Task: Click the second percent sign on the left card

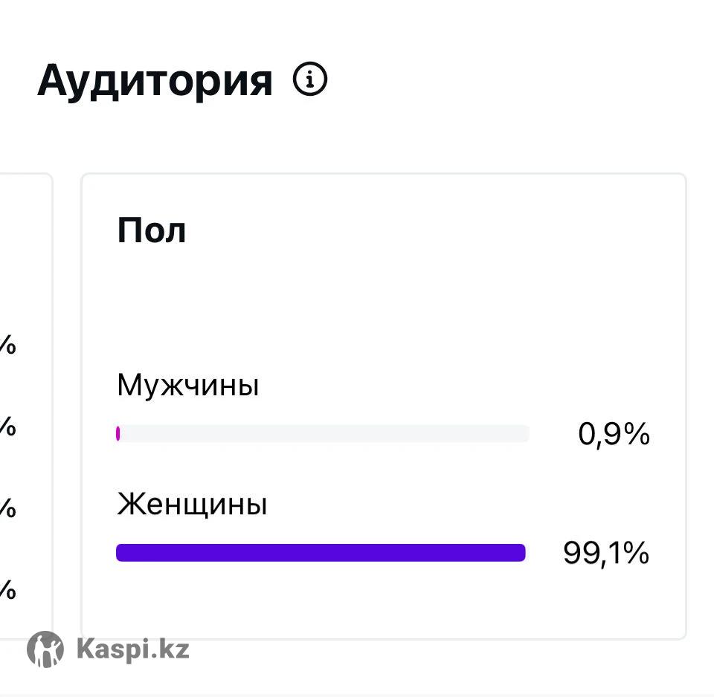Action: pos(7,427)
